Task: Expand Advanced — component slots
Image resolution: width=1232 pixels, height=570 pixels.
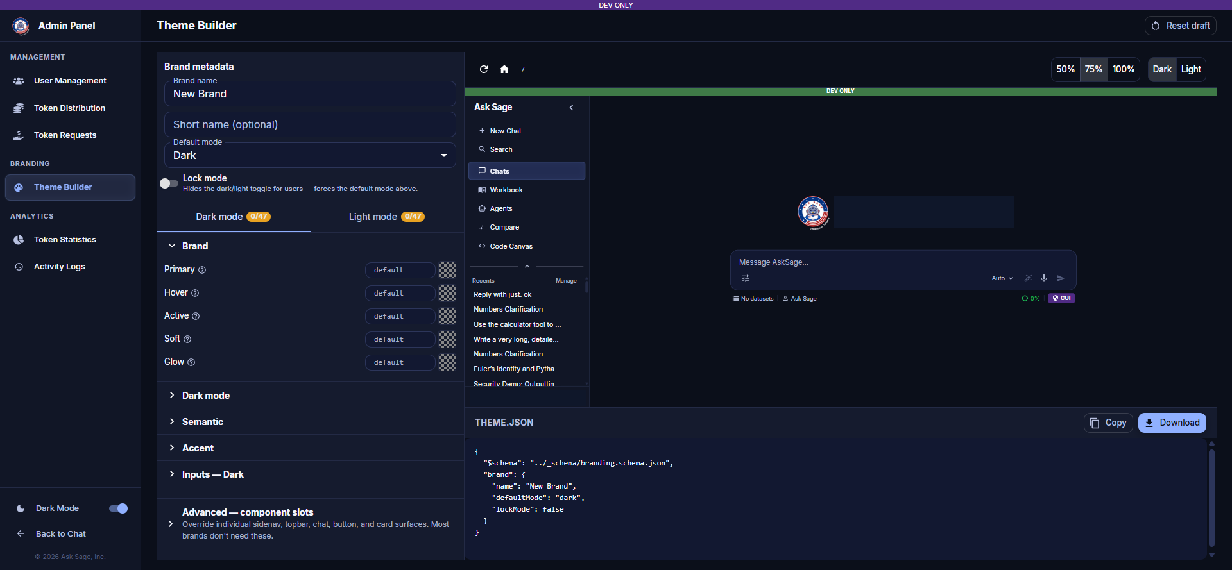Action: point(310,524)
